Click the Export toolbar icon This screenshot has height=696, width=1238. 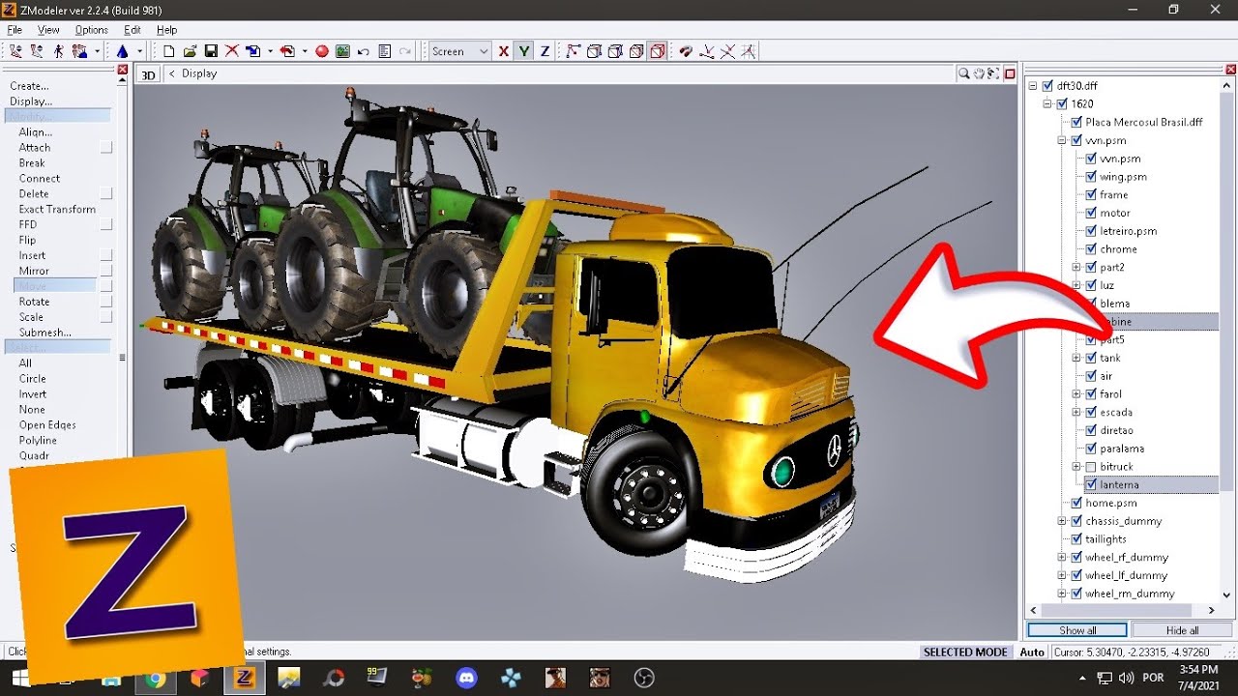tap(287, 51)
